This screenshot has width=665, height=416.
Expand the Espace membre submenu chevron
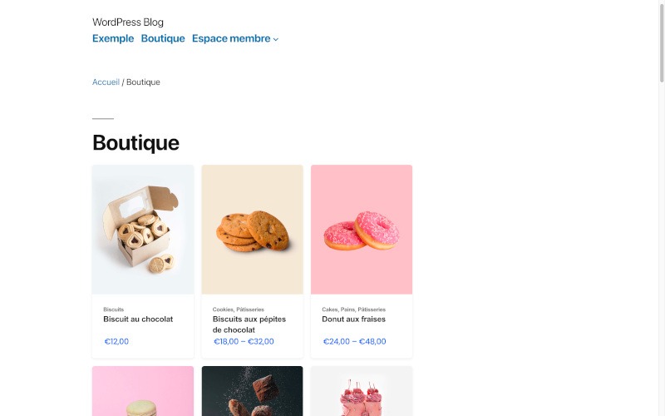coord(276,39)
